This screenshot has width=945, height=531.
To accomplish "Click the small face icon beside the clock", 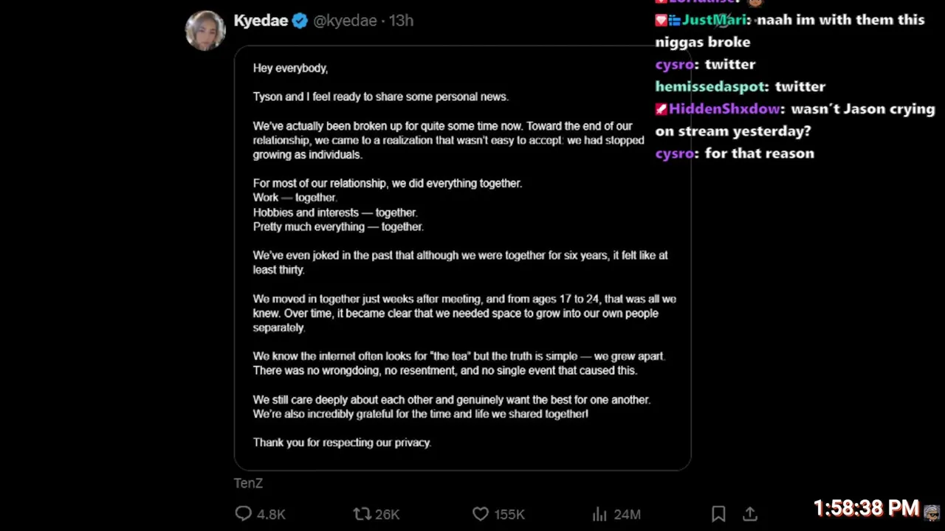I will point(932,513).
